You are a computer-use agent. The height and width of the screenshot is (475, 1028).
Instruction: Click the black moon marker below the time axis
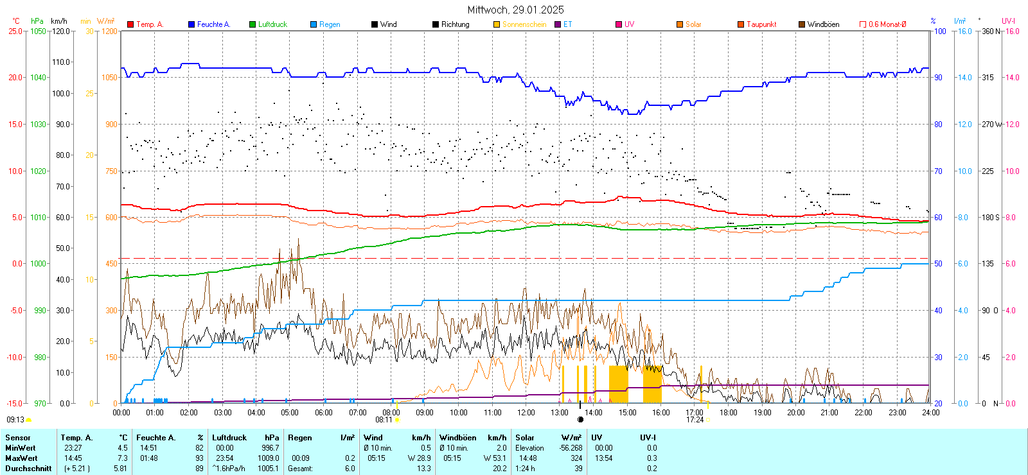click(581, 420)
